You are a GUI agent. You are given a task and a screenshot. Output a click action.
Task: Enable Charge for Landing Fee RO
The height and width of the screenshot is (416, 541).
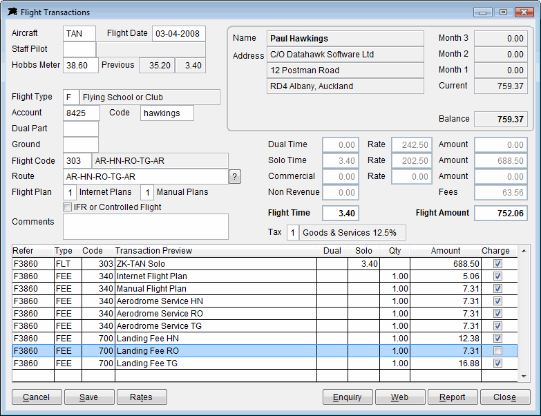click(497, 351)
